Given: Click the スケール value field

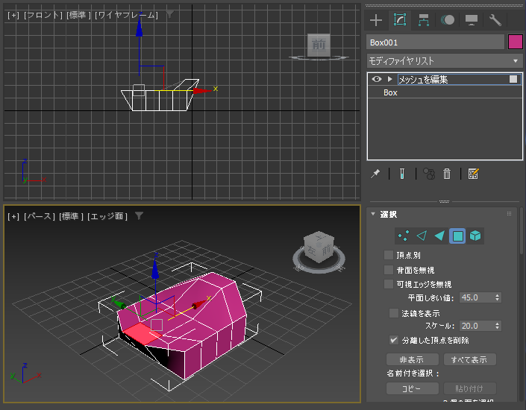Looking at the screenshot, I should (476, 326).
